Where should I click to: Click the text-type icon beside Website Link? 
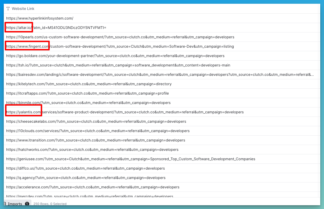(8, 9)
